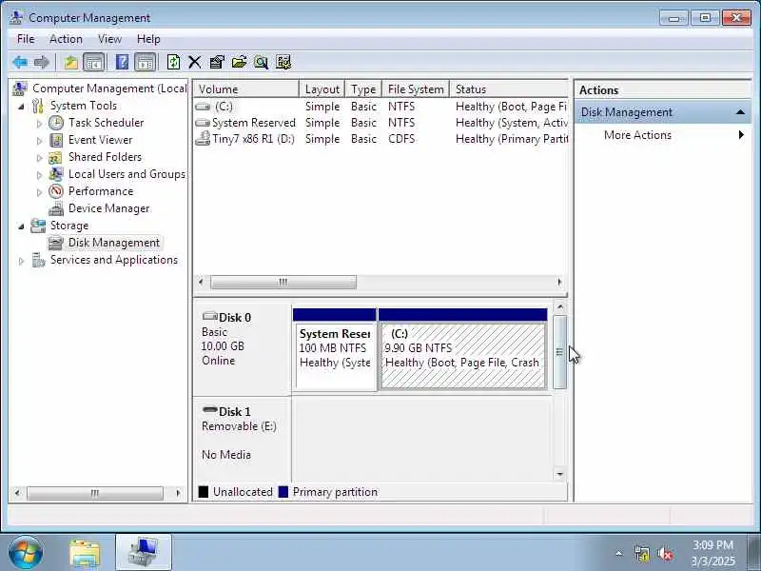Expand the Shared Folders branch
Image resolution: width=761 pixels, height=571 pixels.
tap(40, 157)
